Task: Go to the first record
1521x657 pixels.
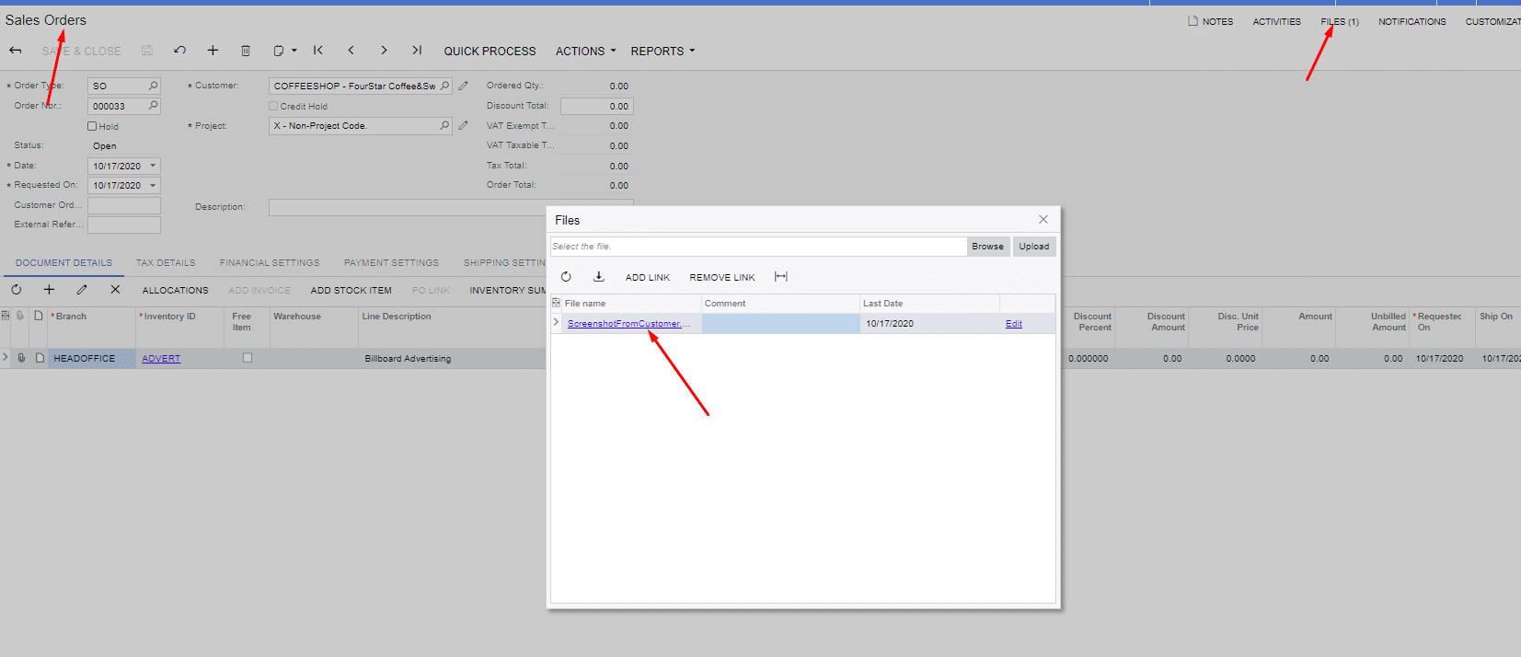Action: (318, 51)
